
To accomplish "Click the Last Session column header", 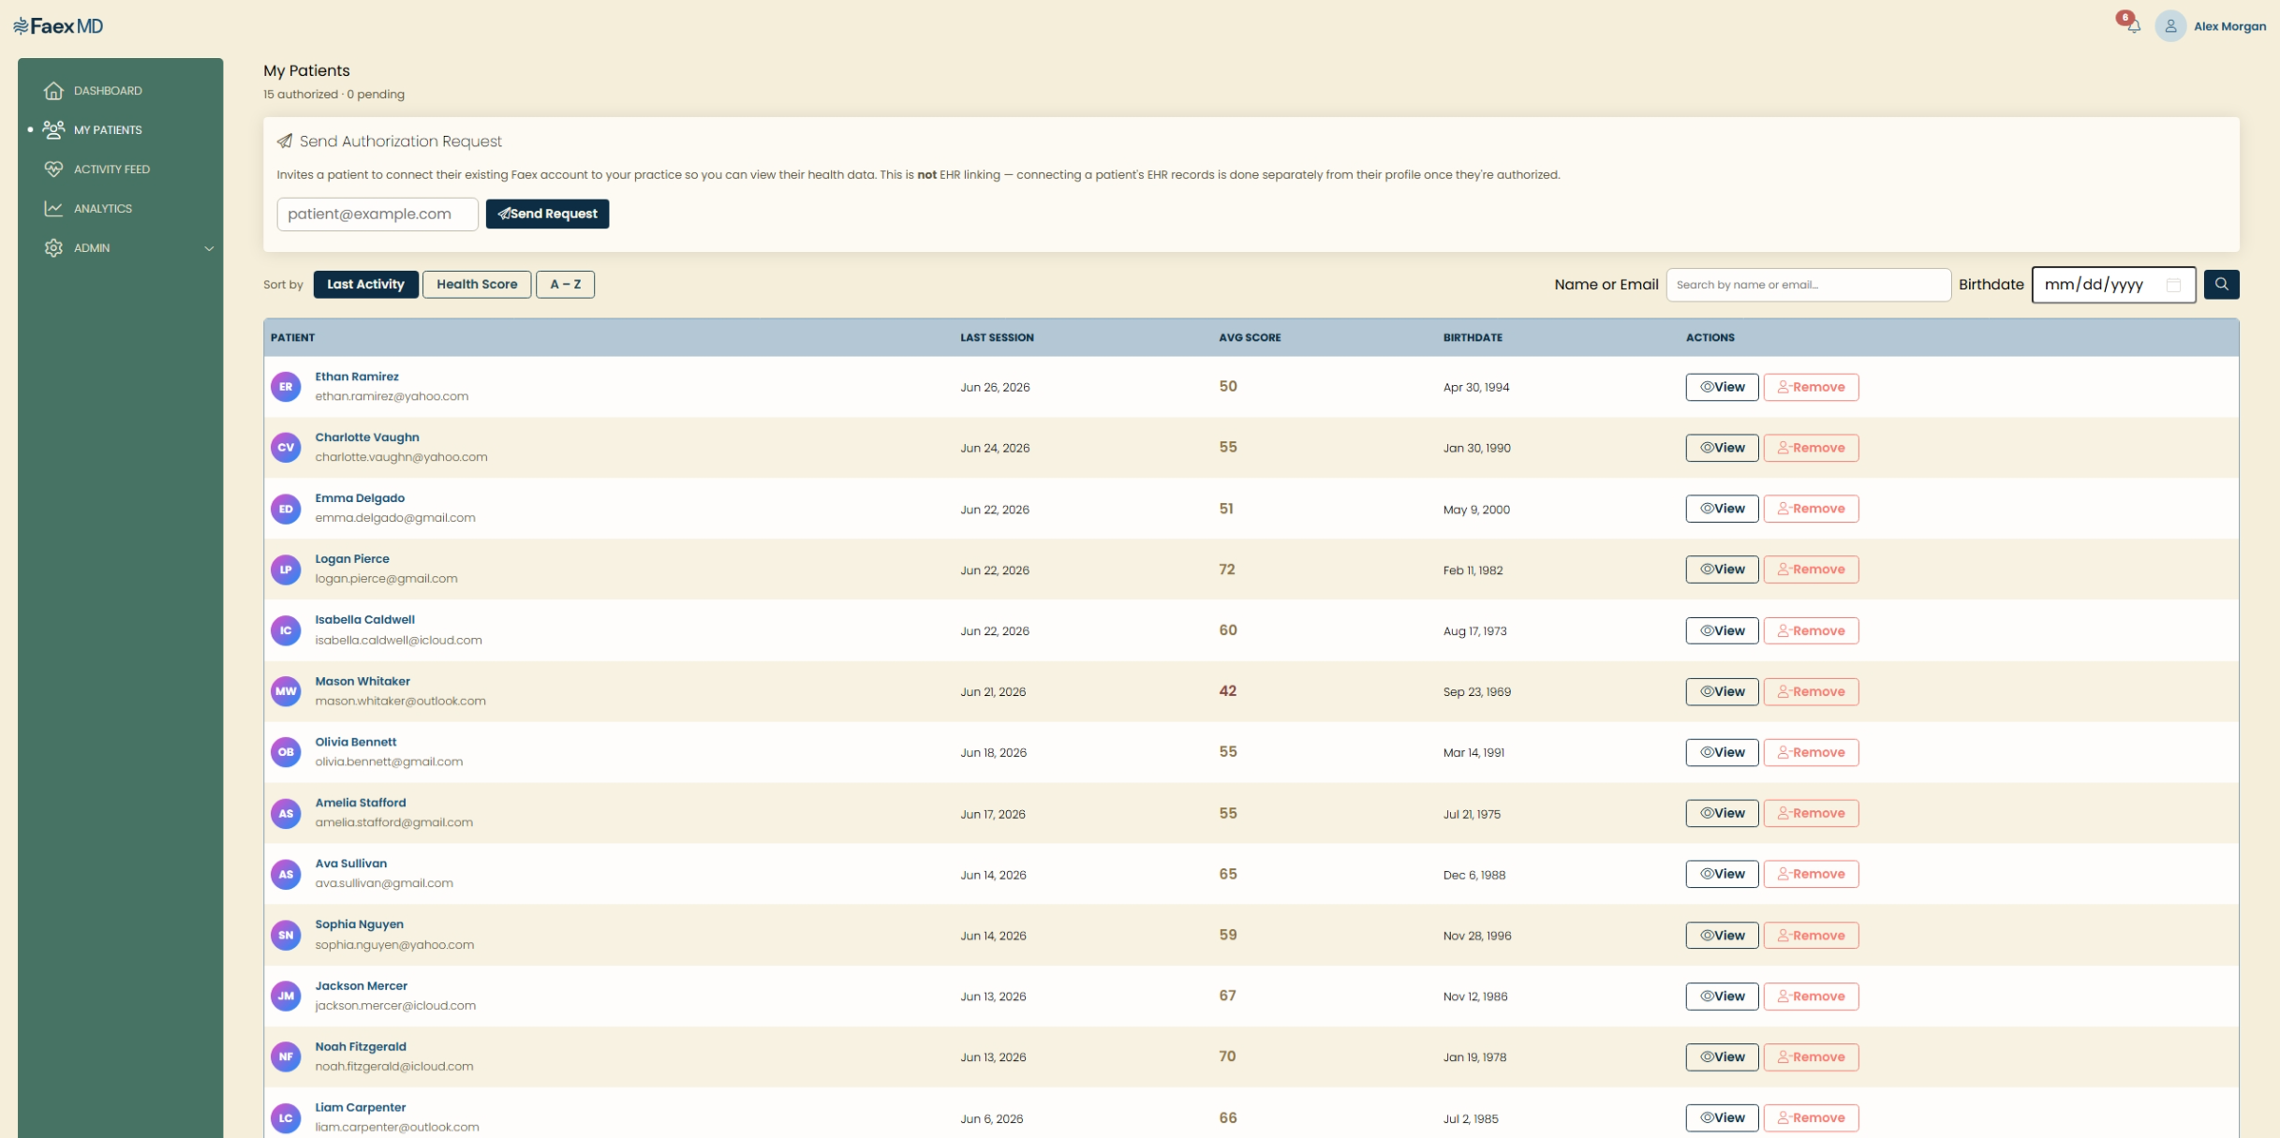I will coord(997,337).
